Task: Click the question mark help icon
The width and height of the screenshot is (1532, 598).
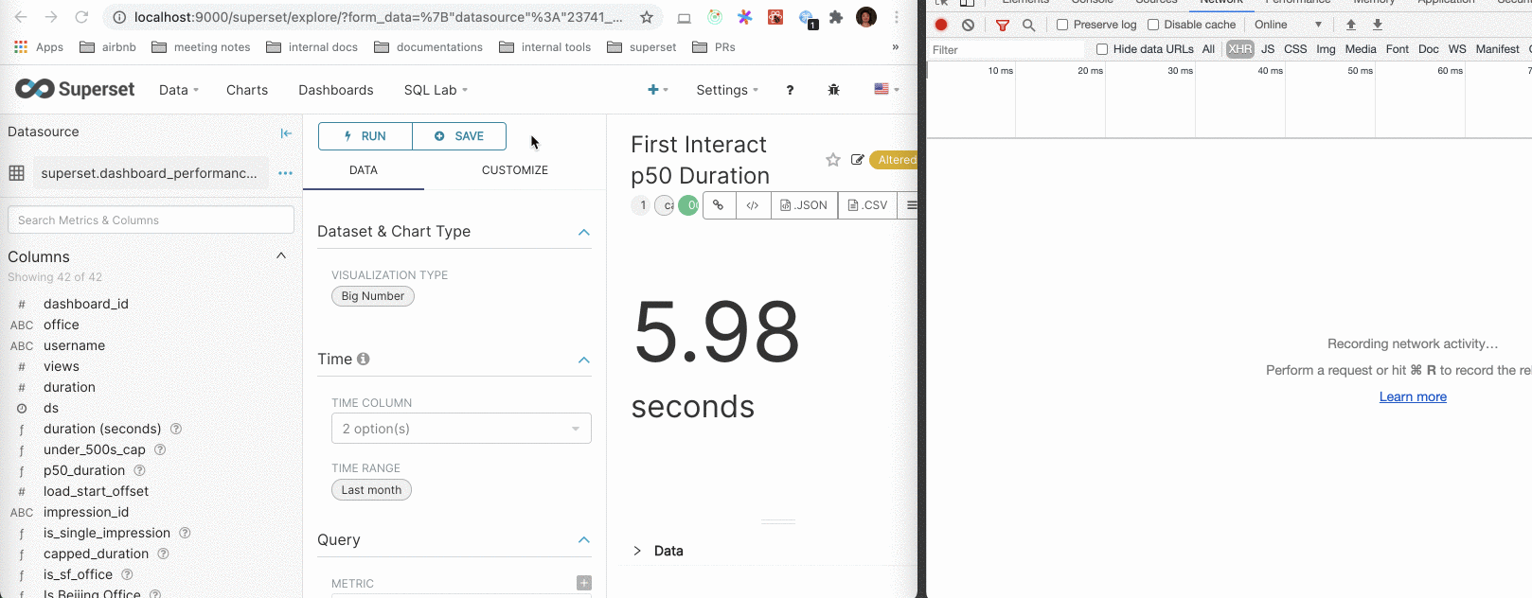Action: pyautogui.click(x=790, y=90)
